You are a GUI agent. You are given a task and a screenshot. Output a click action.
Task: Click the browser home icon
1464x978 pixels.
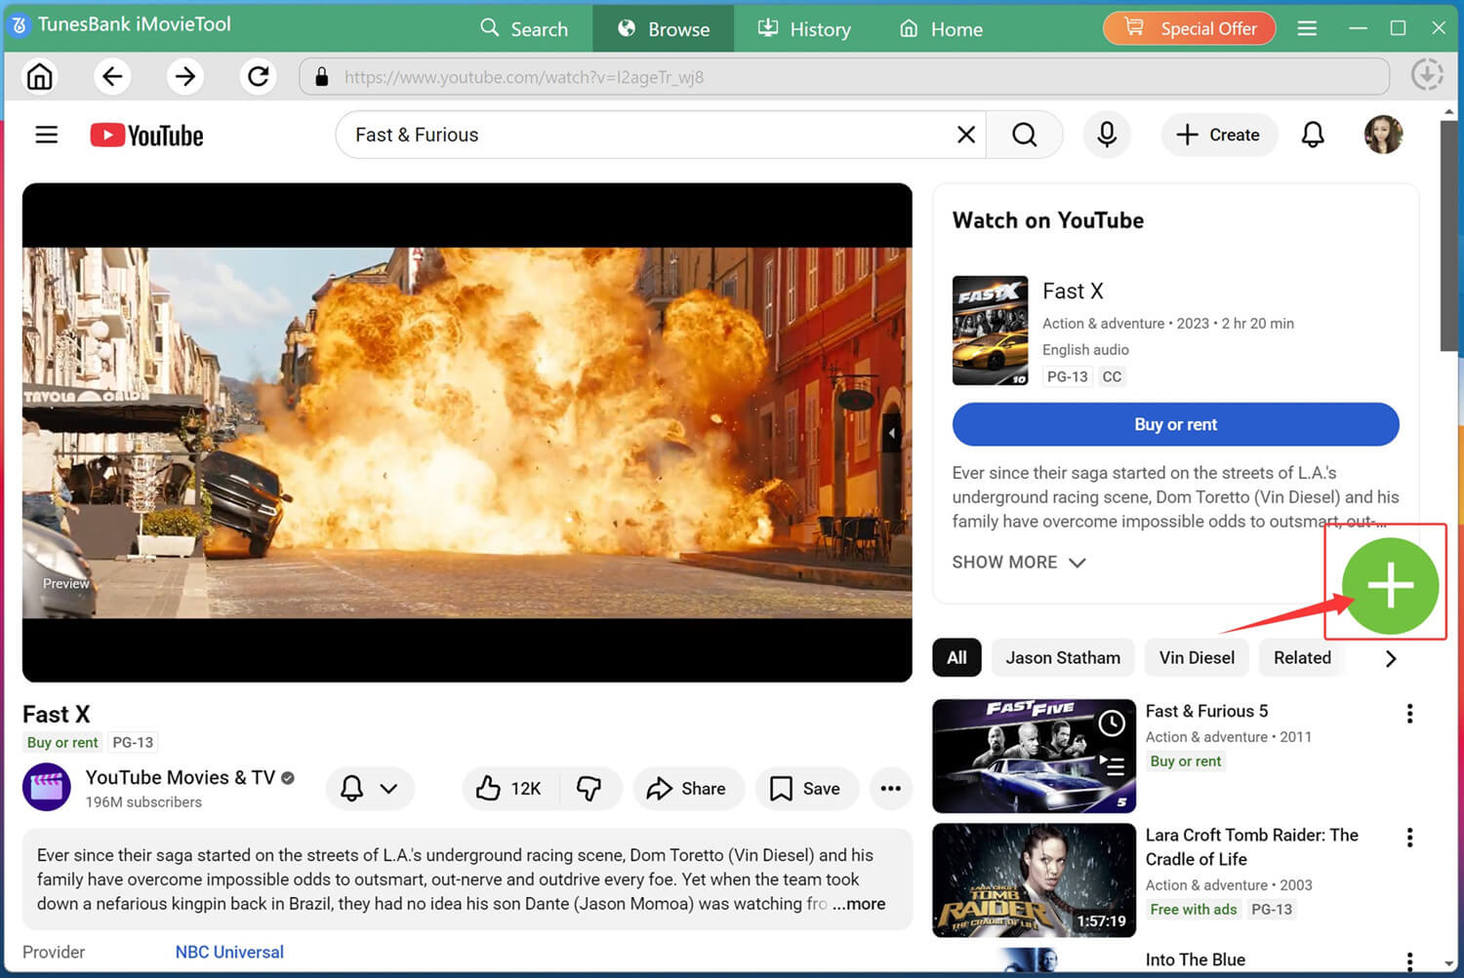coord(39,76)
